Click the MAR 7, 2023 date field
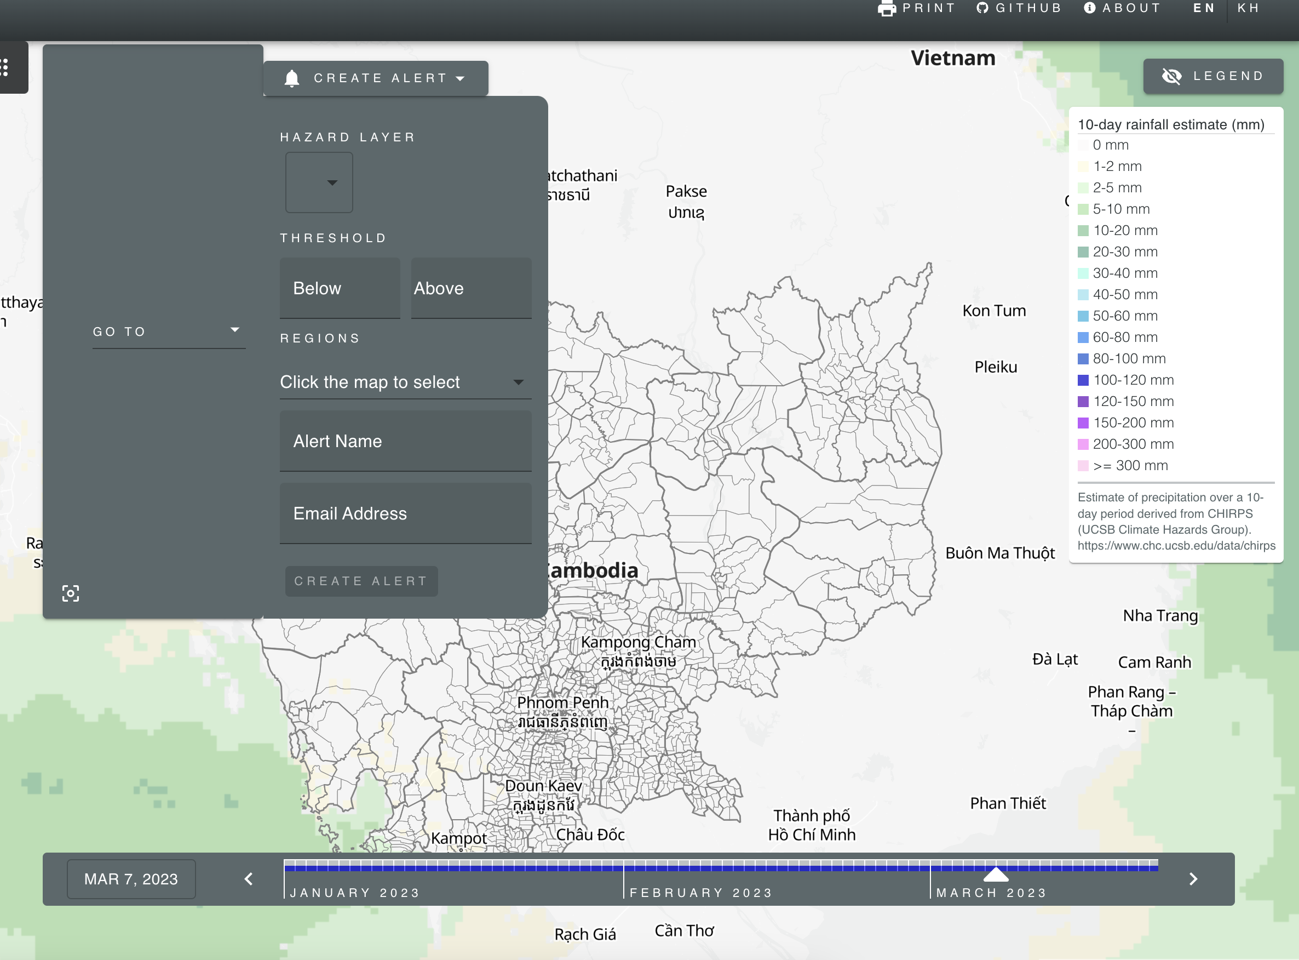Image resolution: width=1299 pixels, height=960 pixels. pos(131,879)
